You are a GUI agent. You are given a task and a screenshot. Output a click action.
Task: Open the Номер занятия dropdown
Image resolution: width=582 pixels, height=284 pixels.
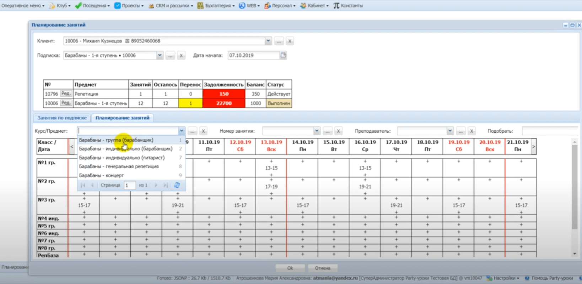(x=317, y=131)
